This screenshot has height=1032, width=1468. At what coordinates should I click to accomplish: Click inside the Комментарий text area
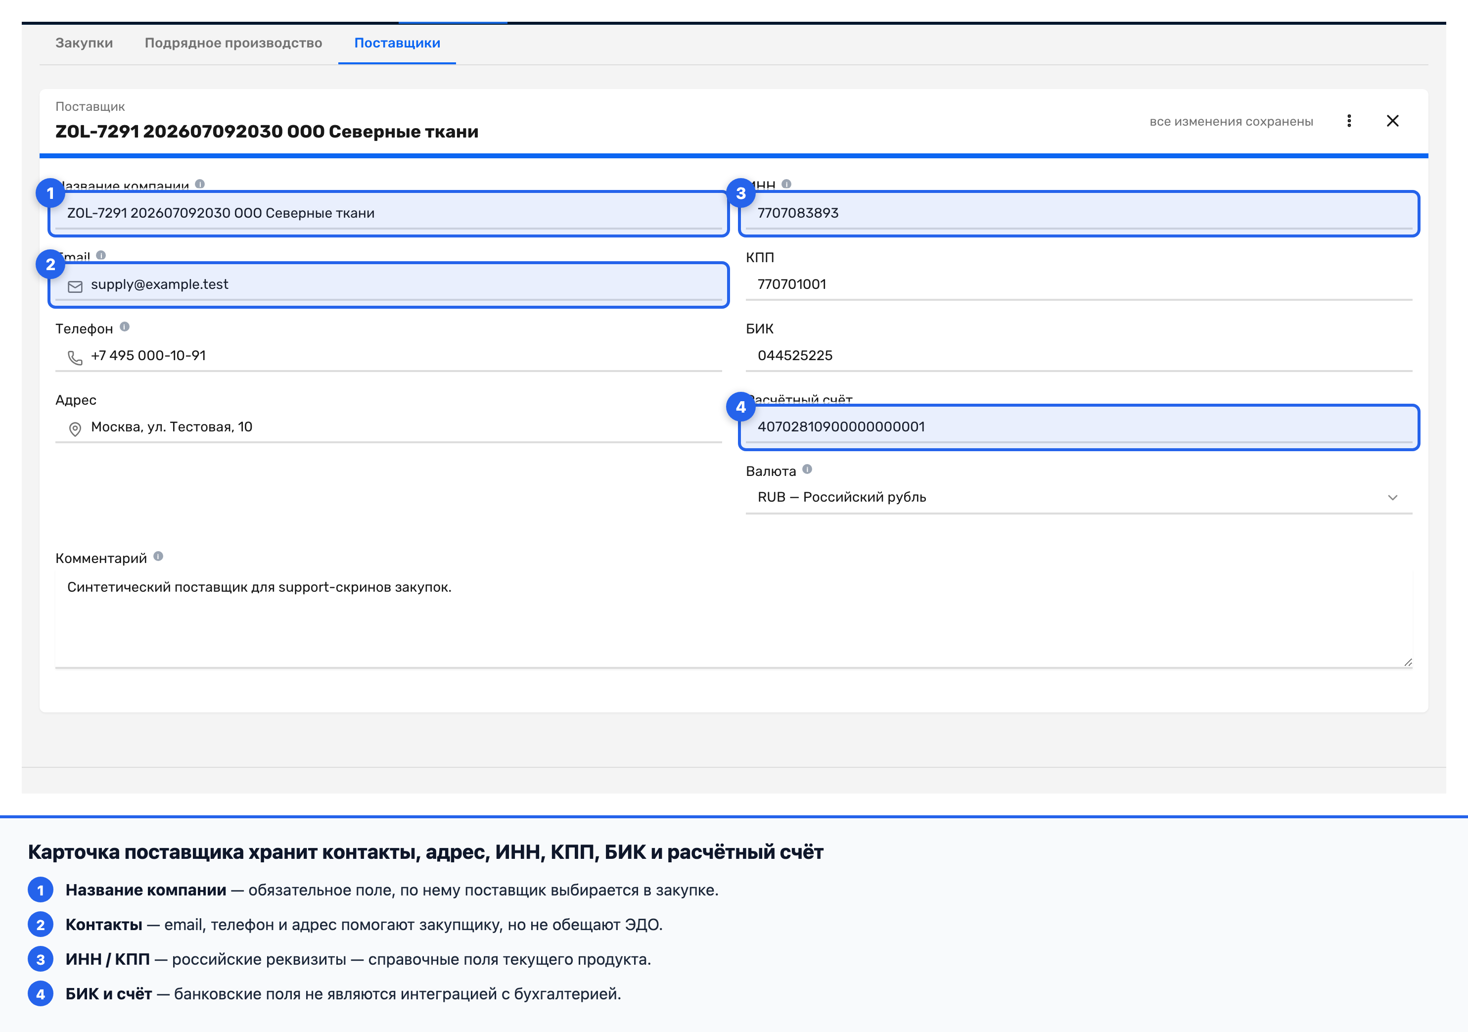[734, 619]
